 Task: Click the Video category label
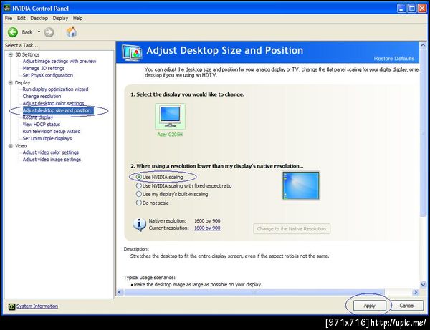click(21, 146)
